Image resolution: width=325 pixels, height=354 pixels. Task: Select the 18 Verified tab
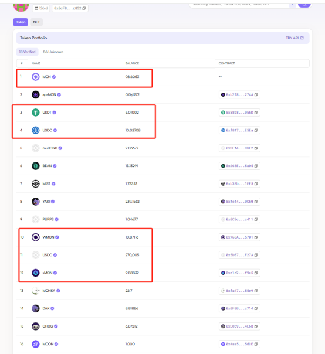(x=27, y=52)
